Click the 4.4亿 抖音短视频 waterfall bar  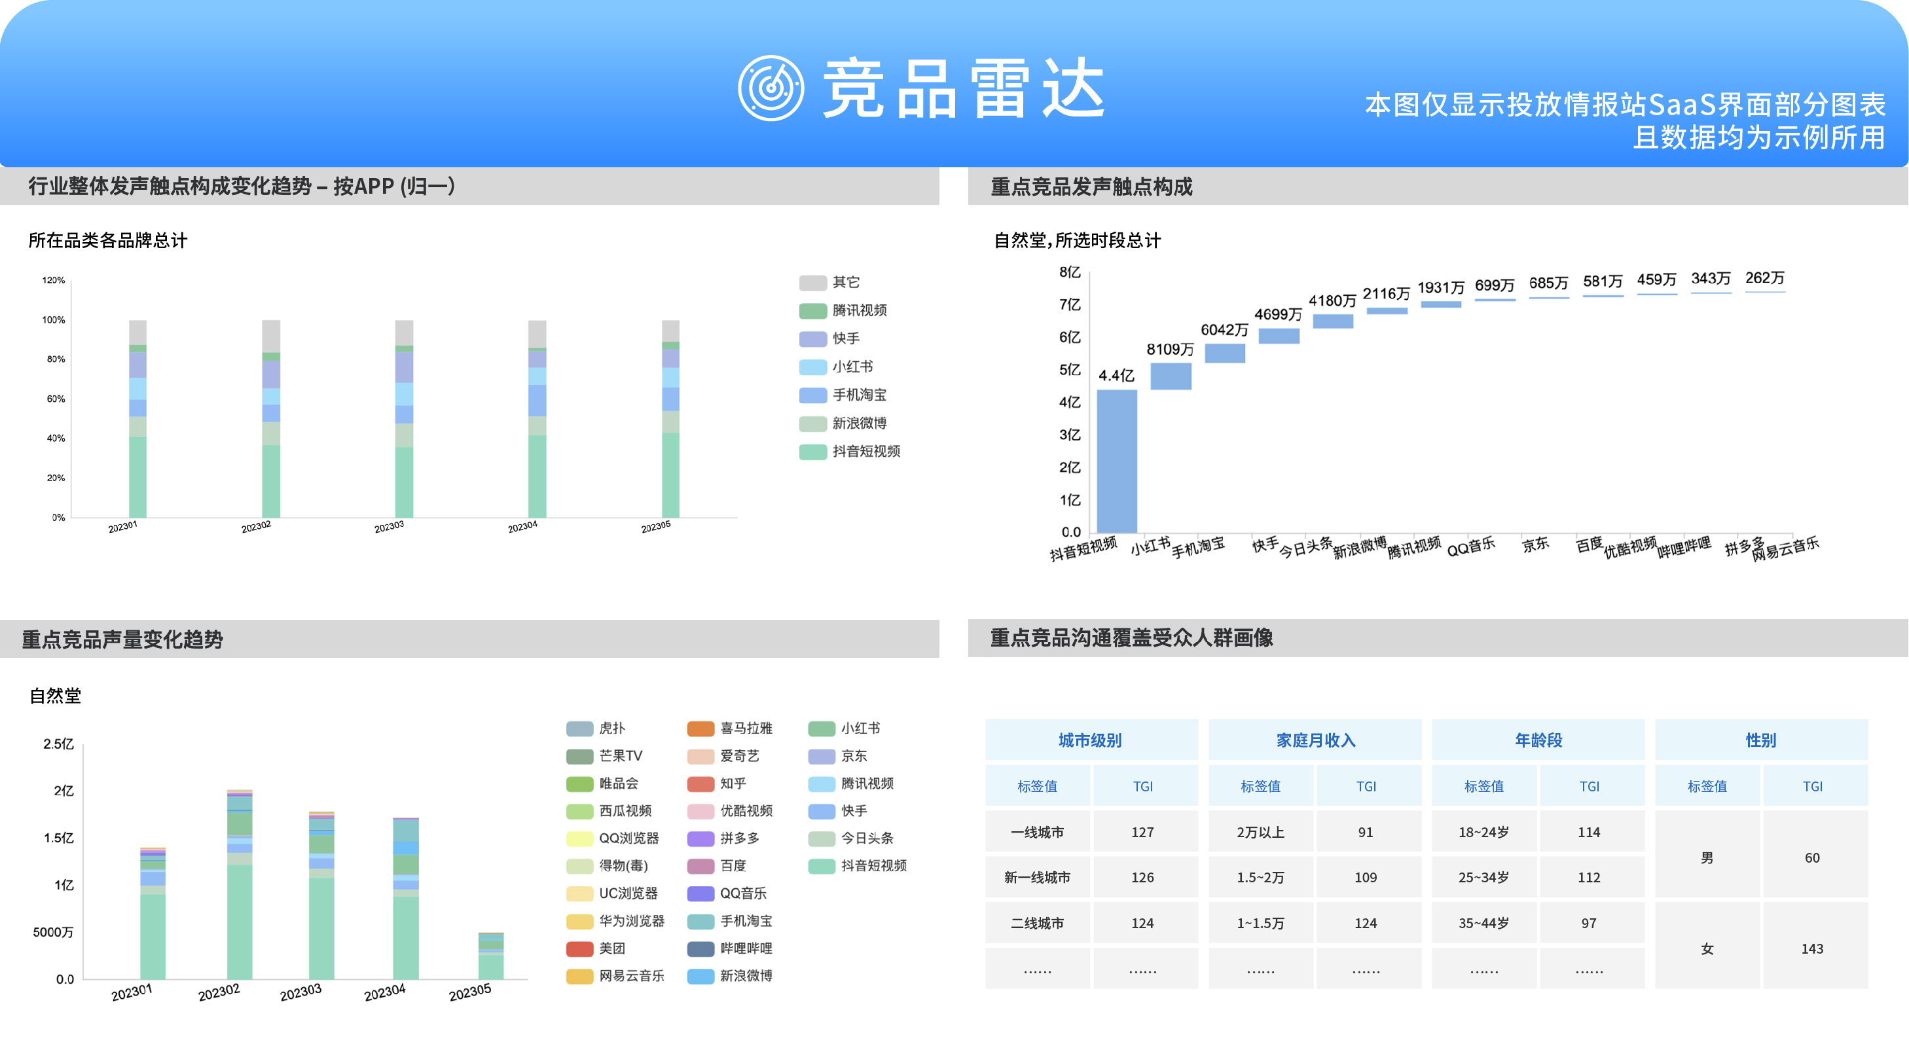pos(1117,461)
